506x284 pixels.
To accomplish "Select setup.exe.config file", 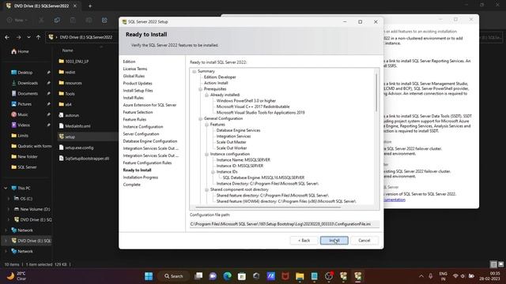I will pyautogui.click(x=76, y=148).
